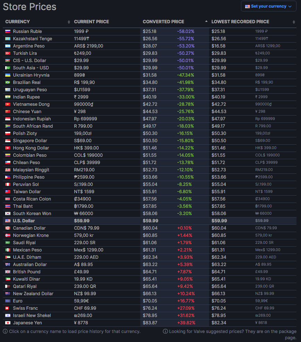
Task: Click Swiss Franc converted price $76.24
Action: pos(150,308)
